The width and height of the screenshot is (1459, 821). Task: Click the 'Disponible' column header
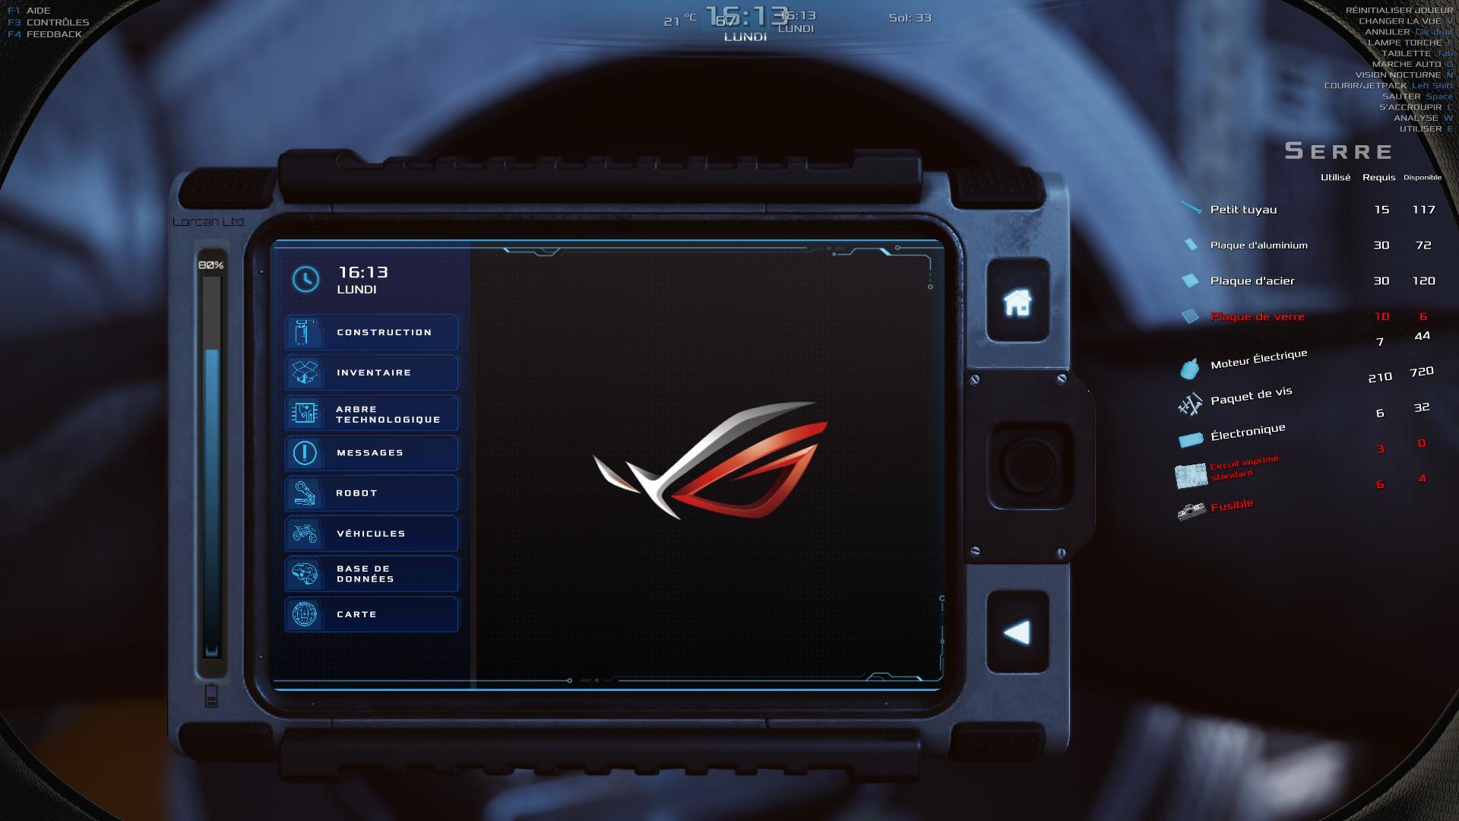click(x=1423, y=177)
